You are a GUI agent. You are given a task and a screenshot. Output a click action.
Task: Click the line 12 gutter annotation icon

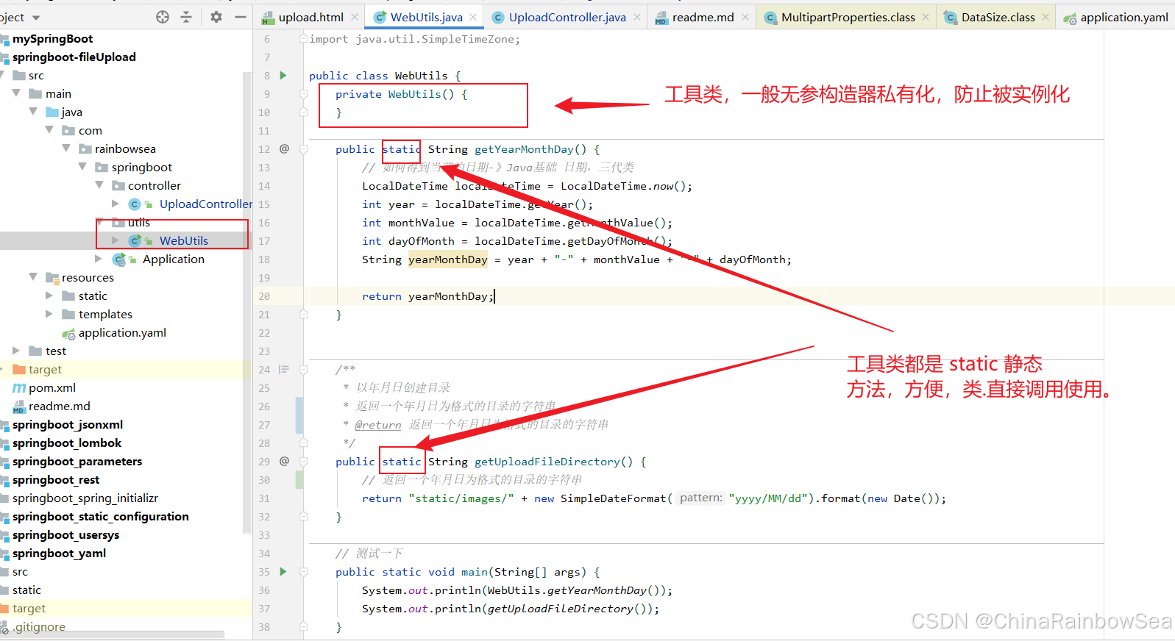point(284,149)
